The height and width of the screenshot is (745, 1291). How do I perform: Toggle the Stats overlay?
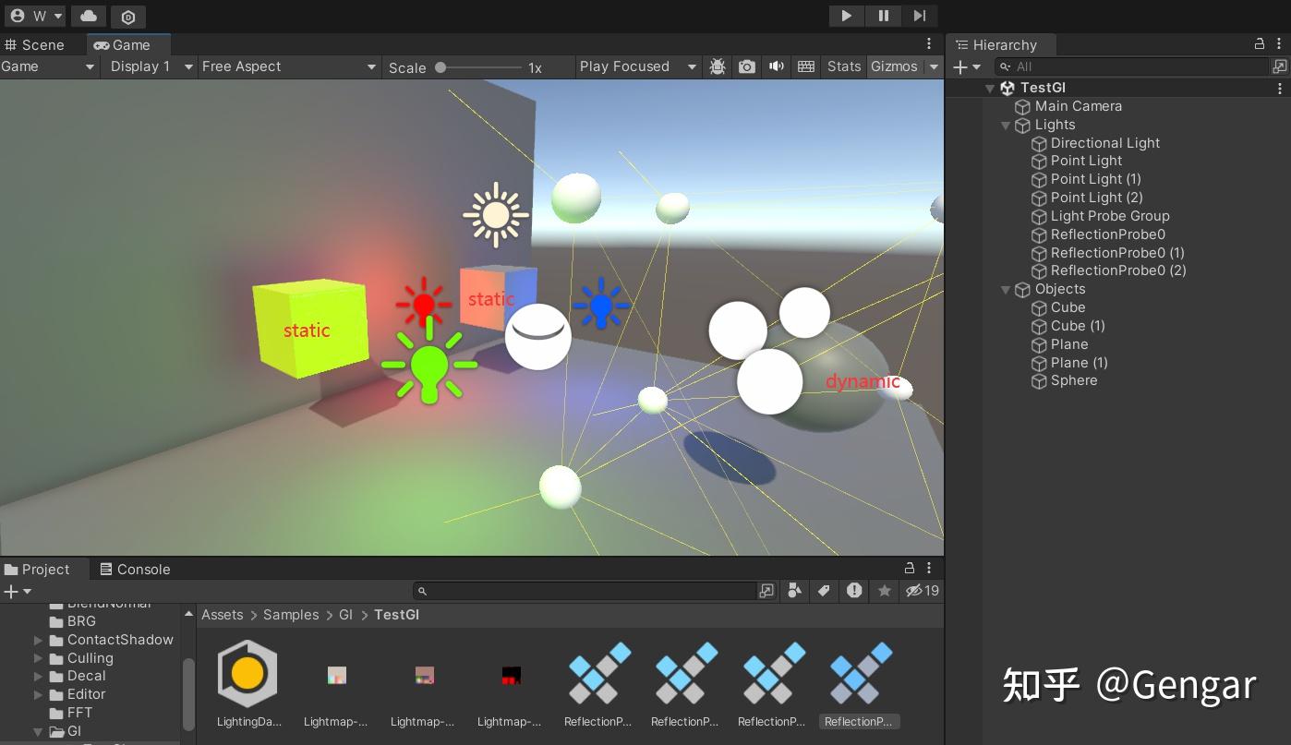coord(844,66)
